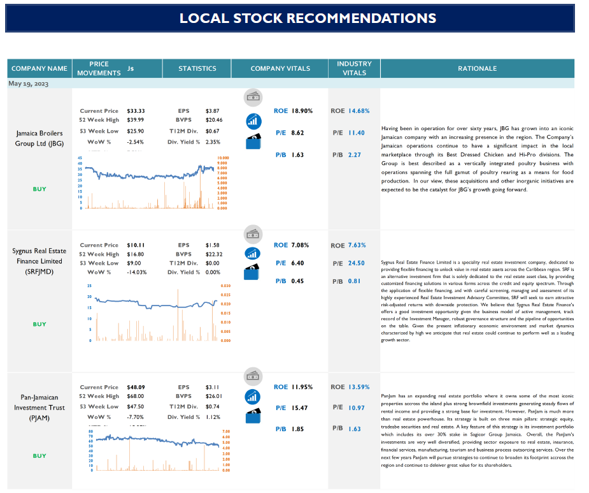
Task: Click PJAM WoW value -7.70%
Action: tap(135, 417)
